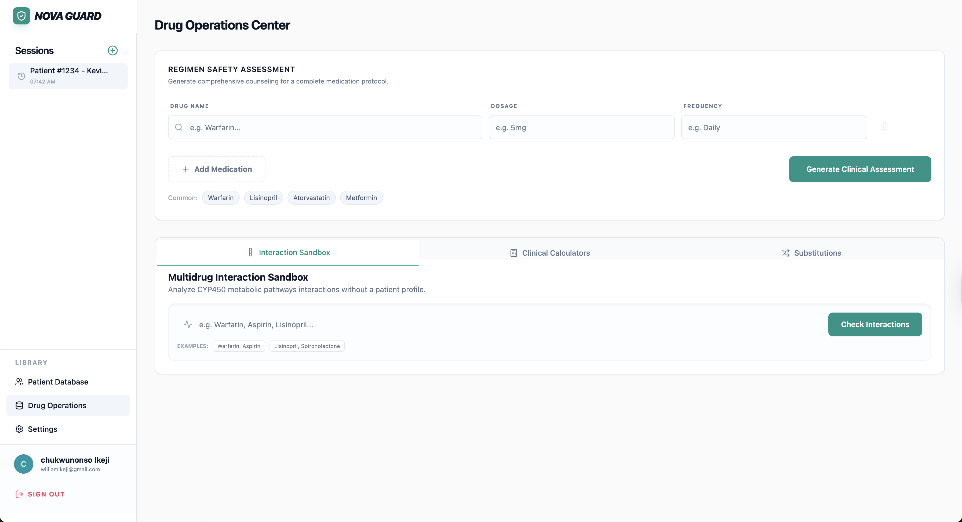The width and height of the screenshot is (962, 522).
Task: Use the Lisinopril, Spironolactone example
Action: click(307, 346)
